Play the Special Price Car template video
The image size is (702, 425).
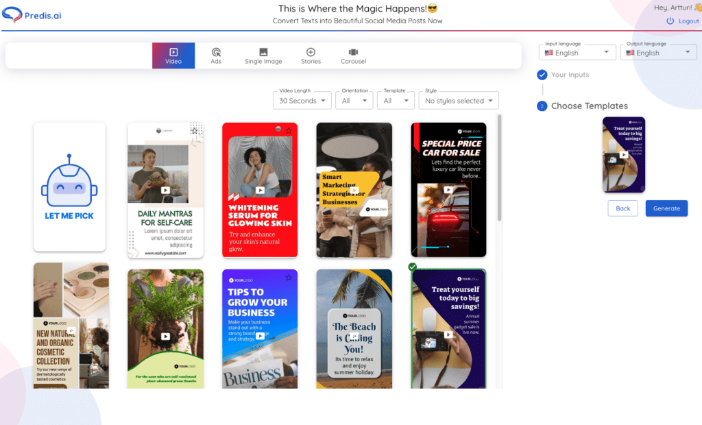click(448, 190)
